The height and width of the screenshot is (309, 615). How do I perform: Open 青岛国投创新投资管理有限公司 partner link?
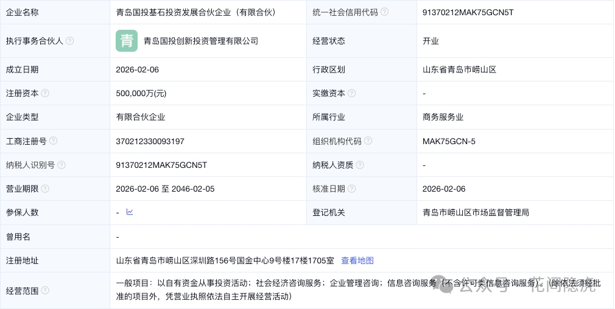tap(201, 41)
